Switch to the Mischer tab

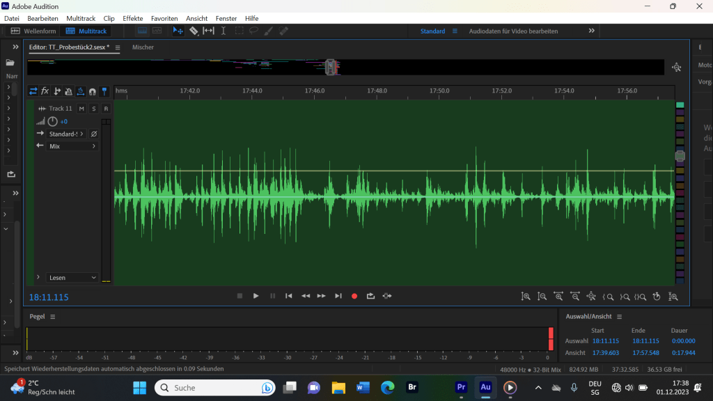coord(143,47)
